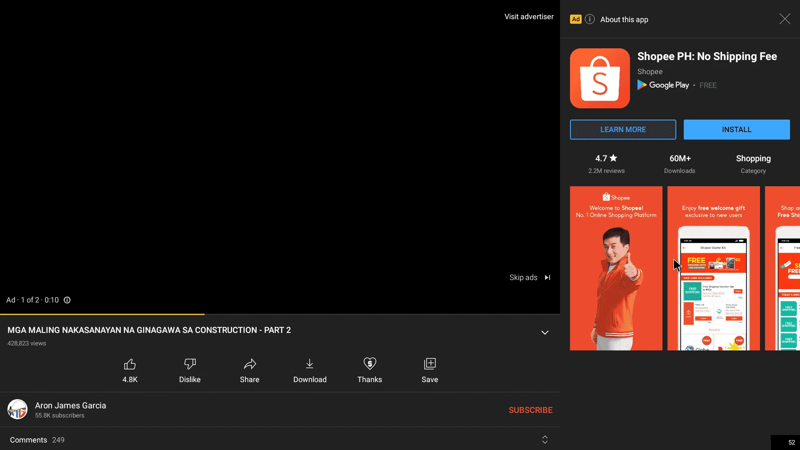
Task: Open the ad info icon beside the timer
Action: (67, 300)
